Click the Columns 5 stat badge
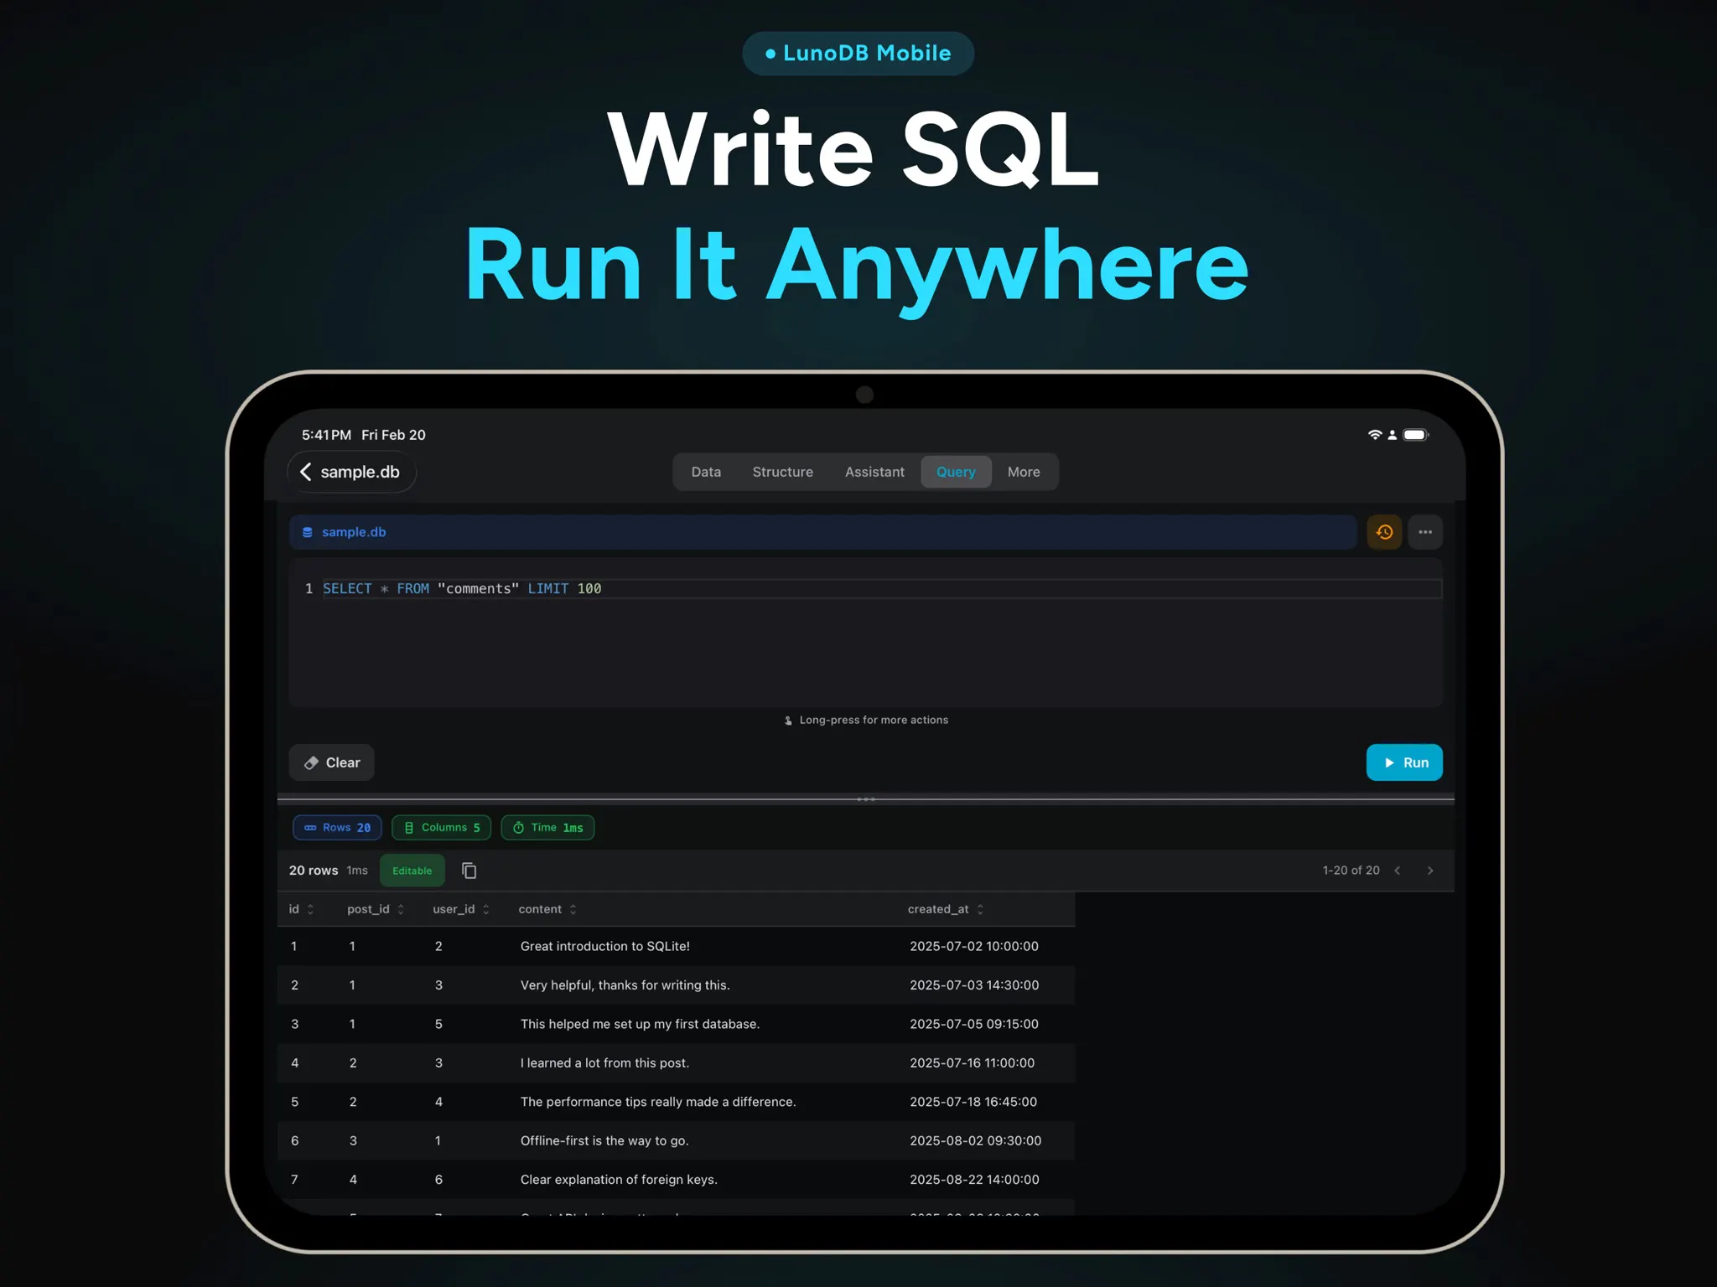 [x=442, y=828]
